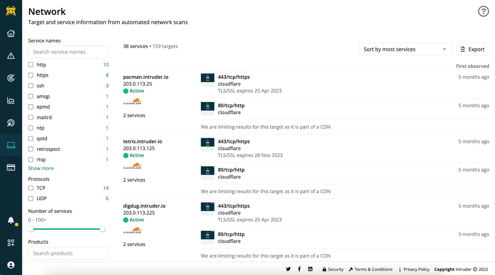Click the maximum services slider handle

[102, 229]
